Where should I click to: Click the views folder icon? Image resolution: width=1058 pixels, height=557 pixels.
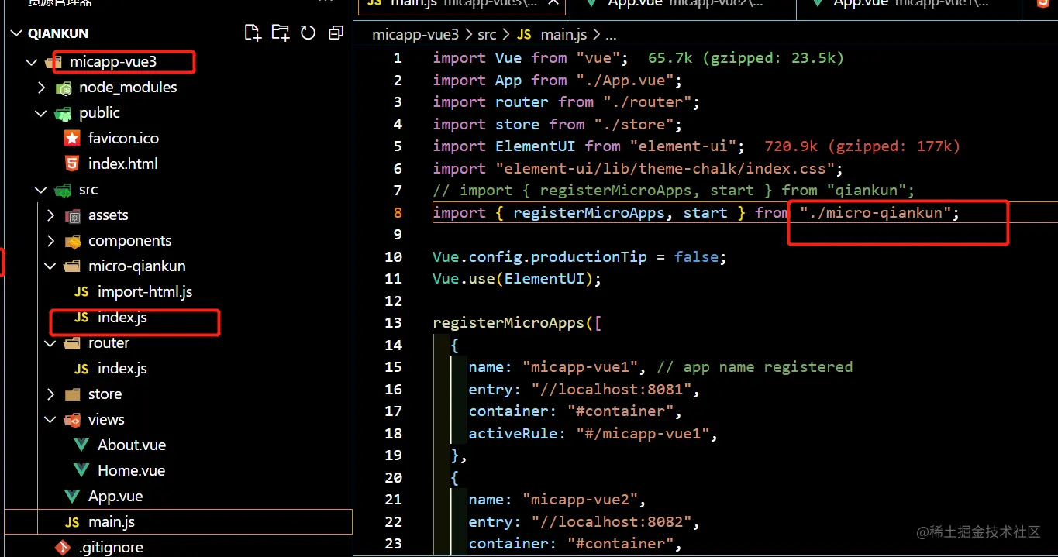(x=73, y=420)
